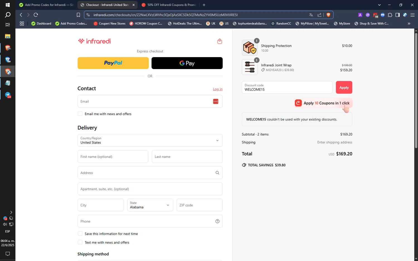Expand the taskbar hidden icons chevron
The width and height of the screenshot is (418, 261).
(x=11, y=212)
